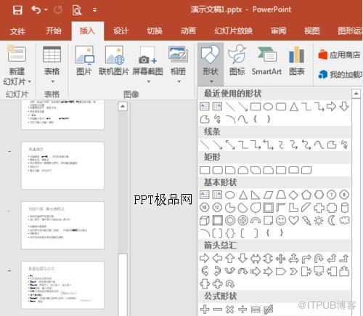Open the 动画 animations tab
This screenshot has width=363, height=316.
pos(188,31)
